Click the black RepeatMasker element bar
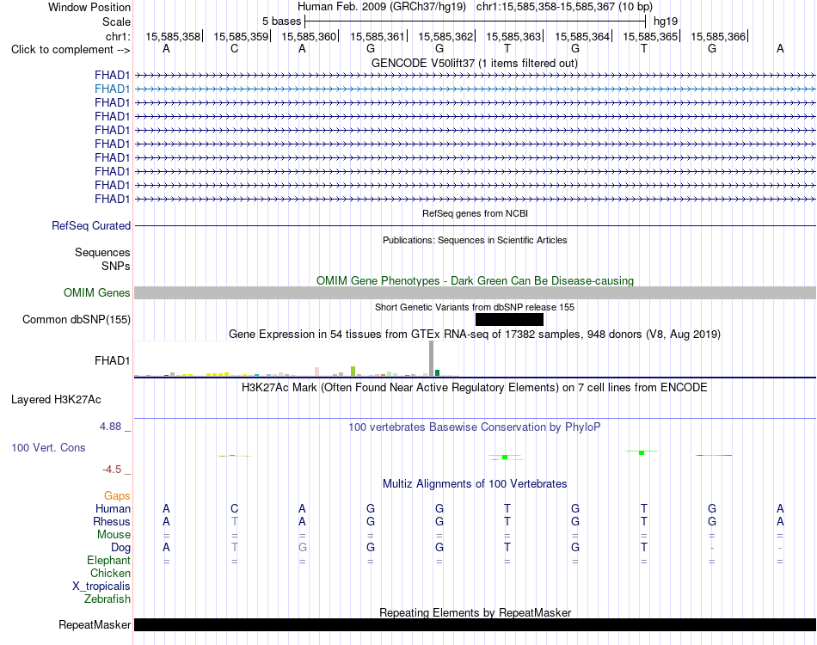Viewport: 817px width, 645px height. tap(475, 624)
